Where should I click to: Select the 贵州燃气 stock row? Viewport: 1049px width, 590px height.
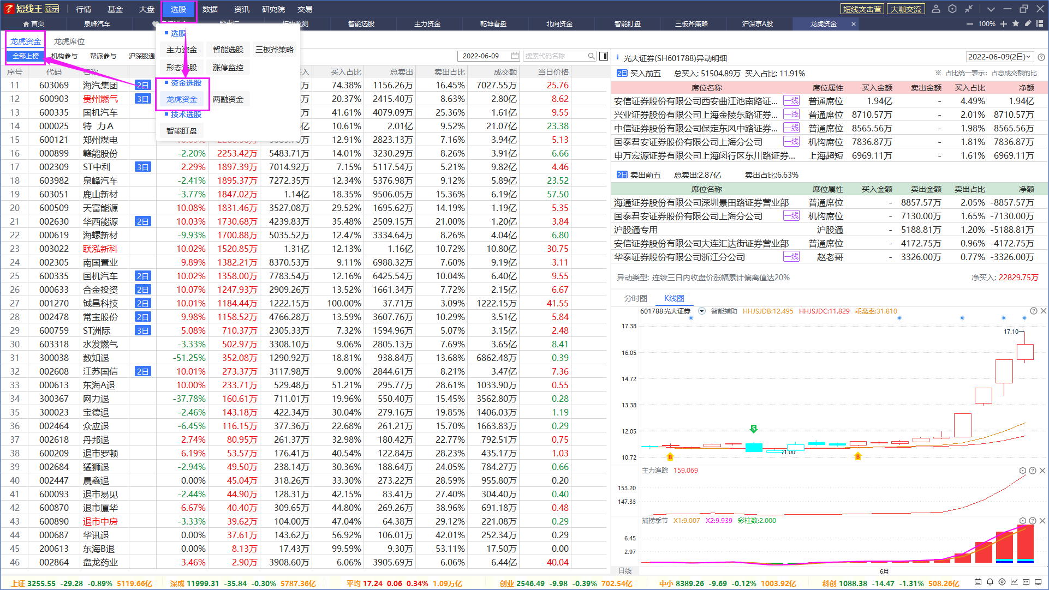[x=305, y=99]
